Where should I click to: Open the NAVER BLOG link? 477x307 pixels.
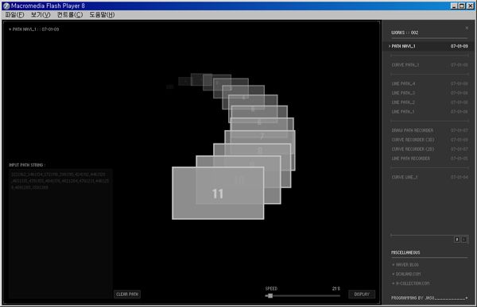[405, 265]
